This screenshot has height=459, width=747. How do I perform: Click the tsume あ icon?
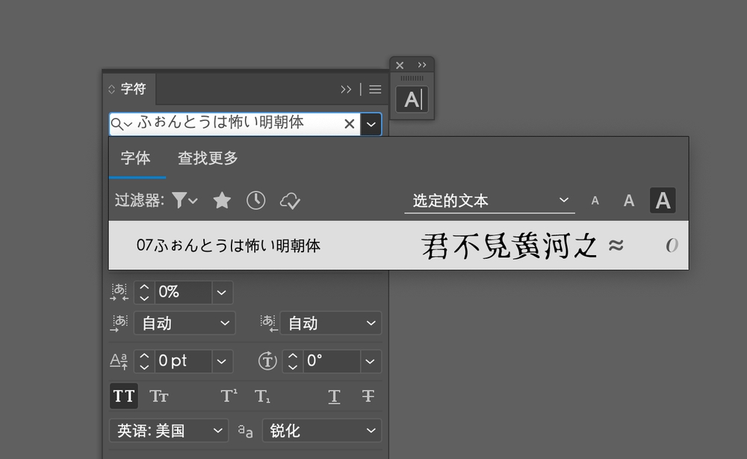click(x=119, y=292)
